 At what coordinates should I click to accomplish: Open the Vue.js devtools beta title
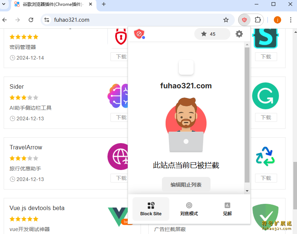point(37,208)
